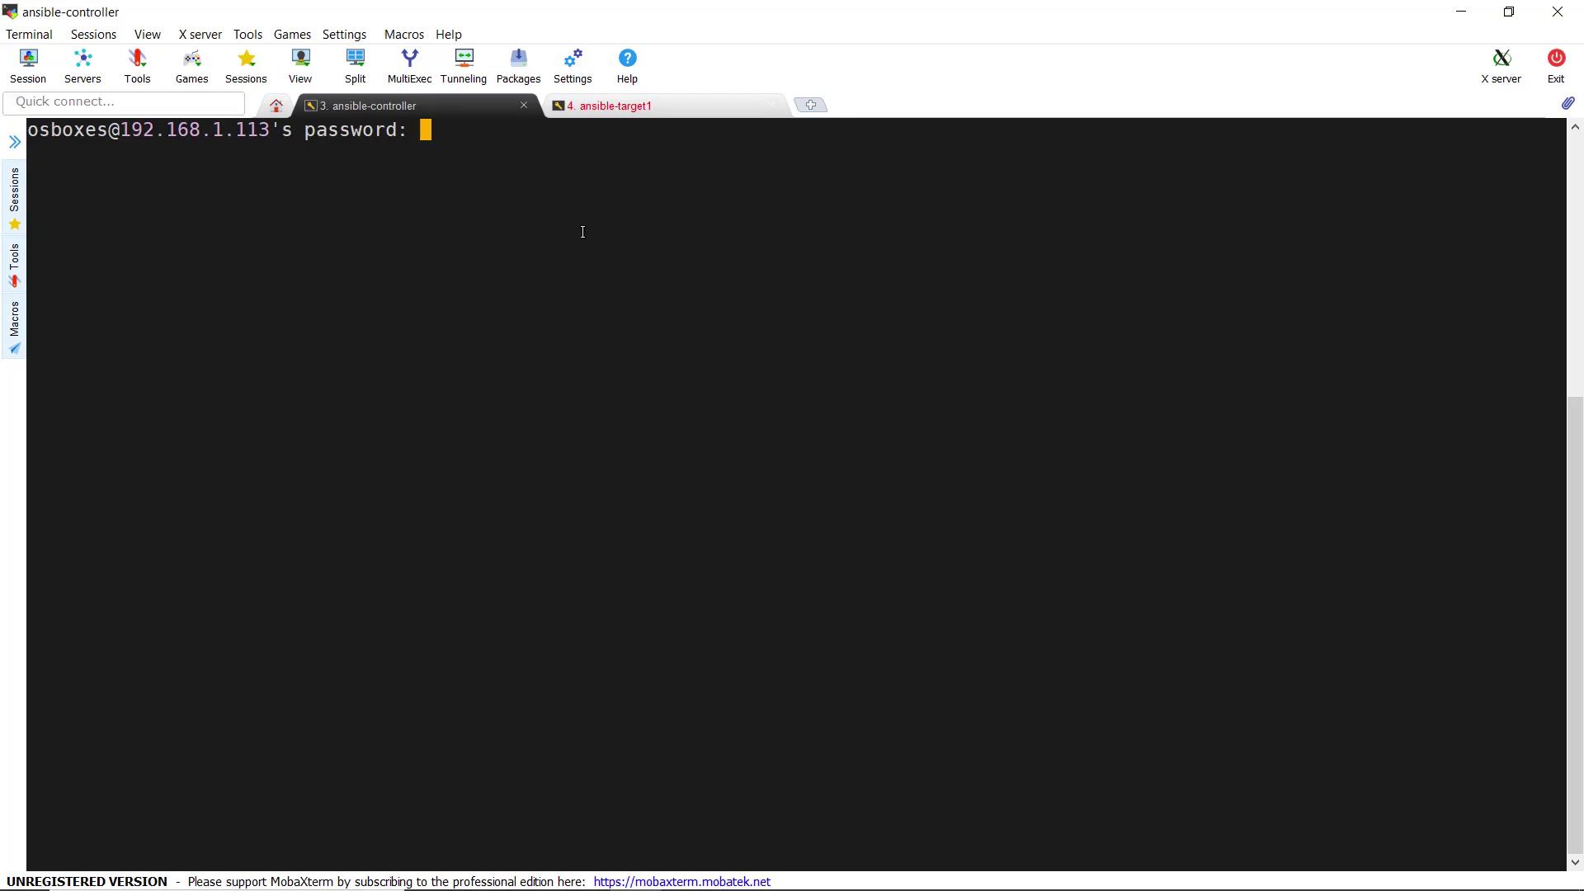Image resolution: width=1584 pixels, height=891 pixels.
Task: Open the Macros menu
Action: (403, 35)
